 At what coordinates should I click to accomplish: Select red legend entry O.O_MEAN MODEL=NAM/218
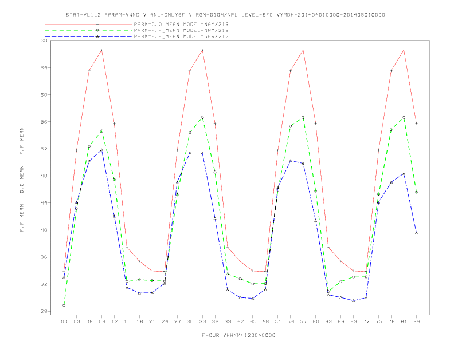click(x=181, y=24)
